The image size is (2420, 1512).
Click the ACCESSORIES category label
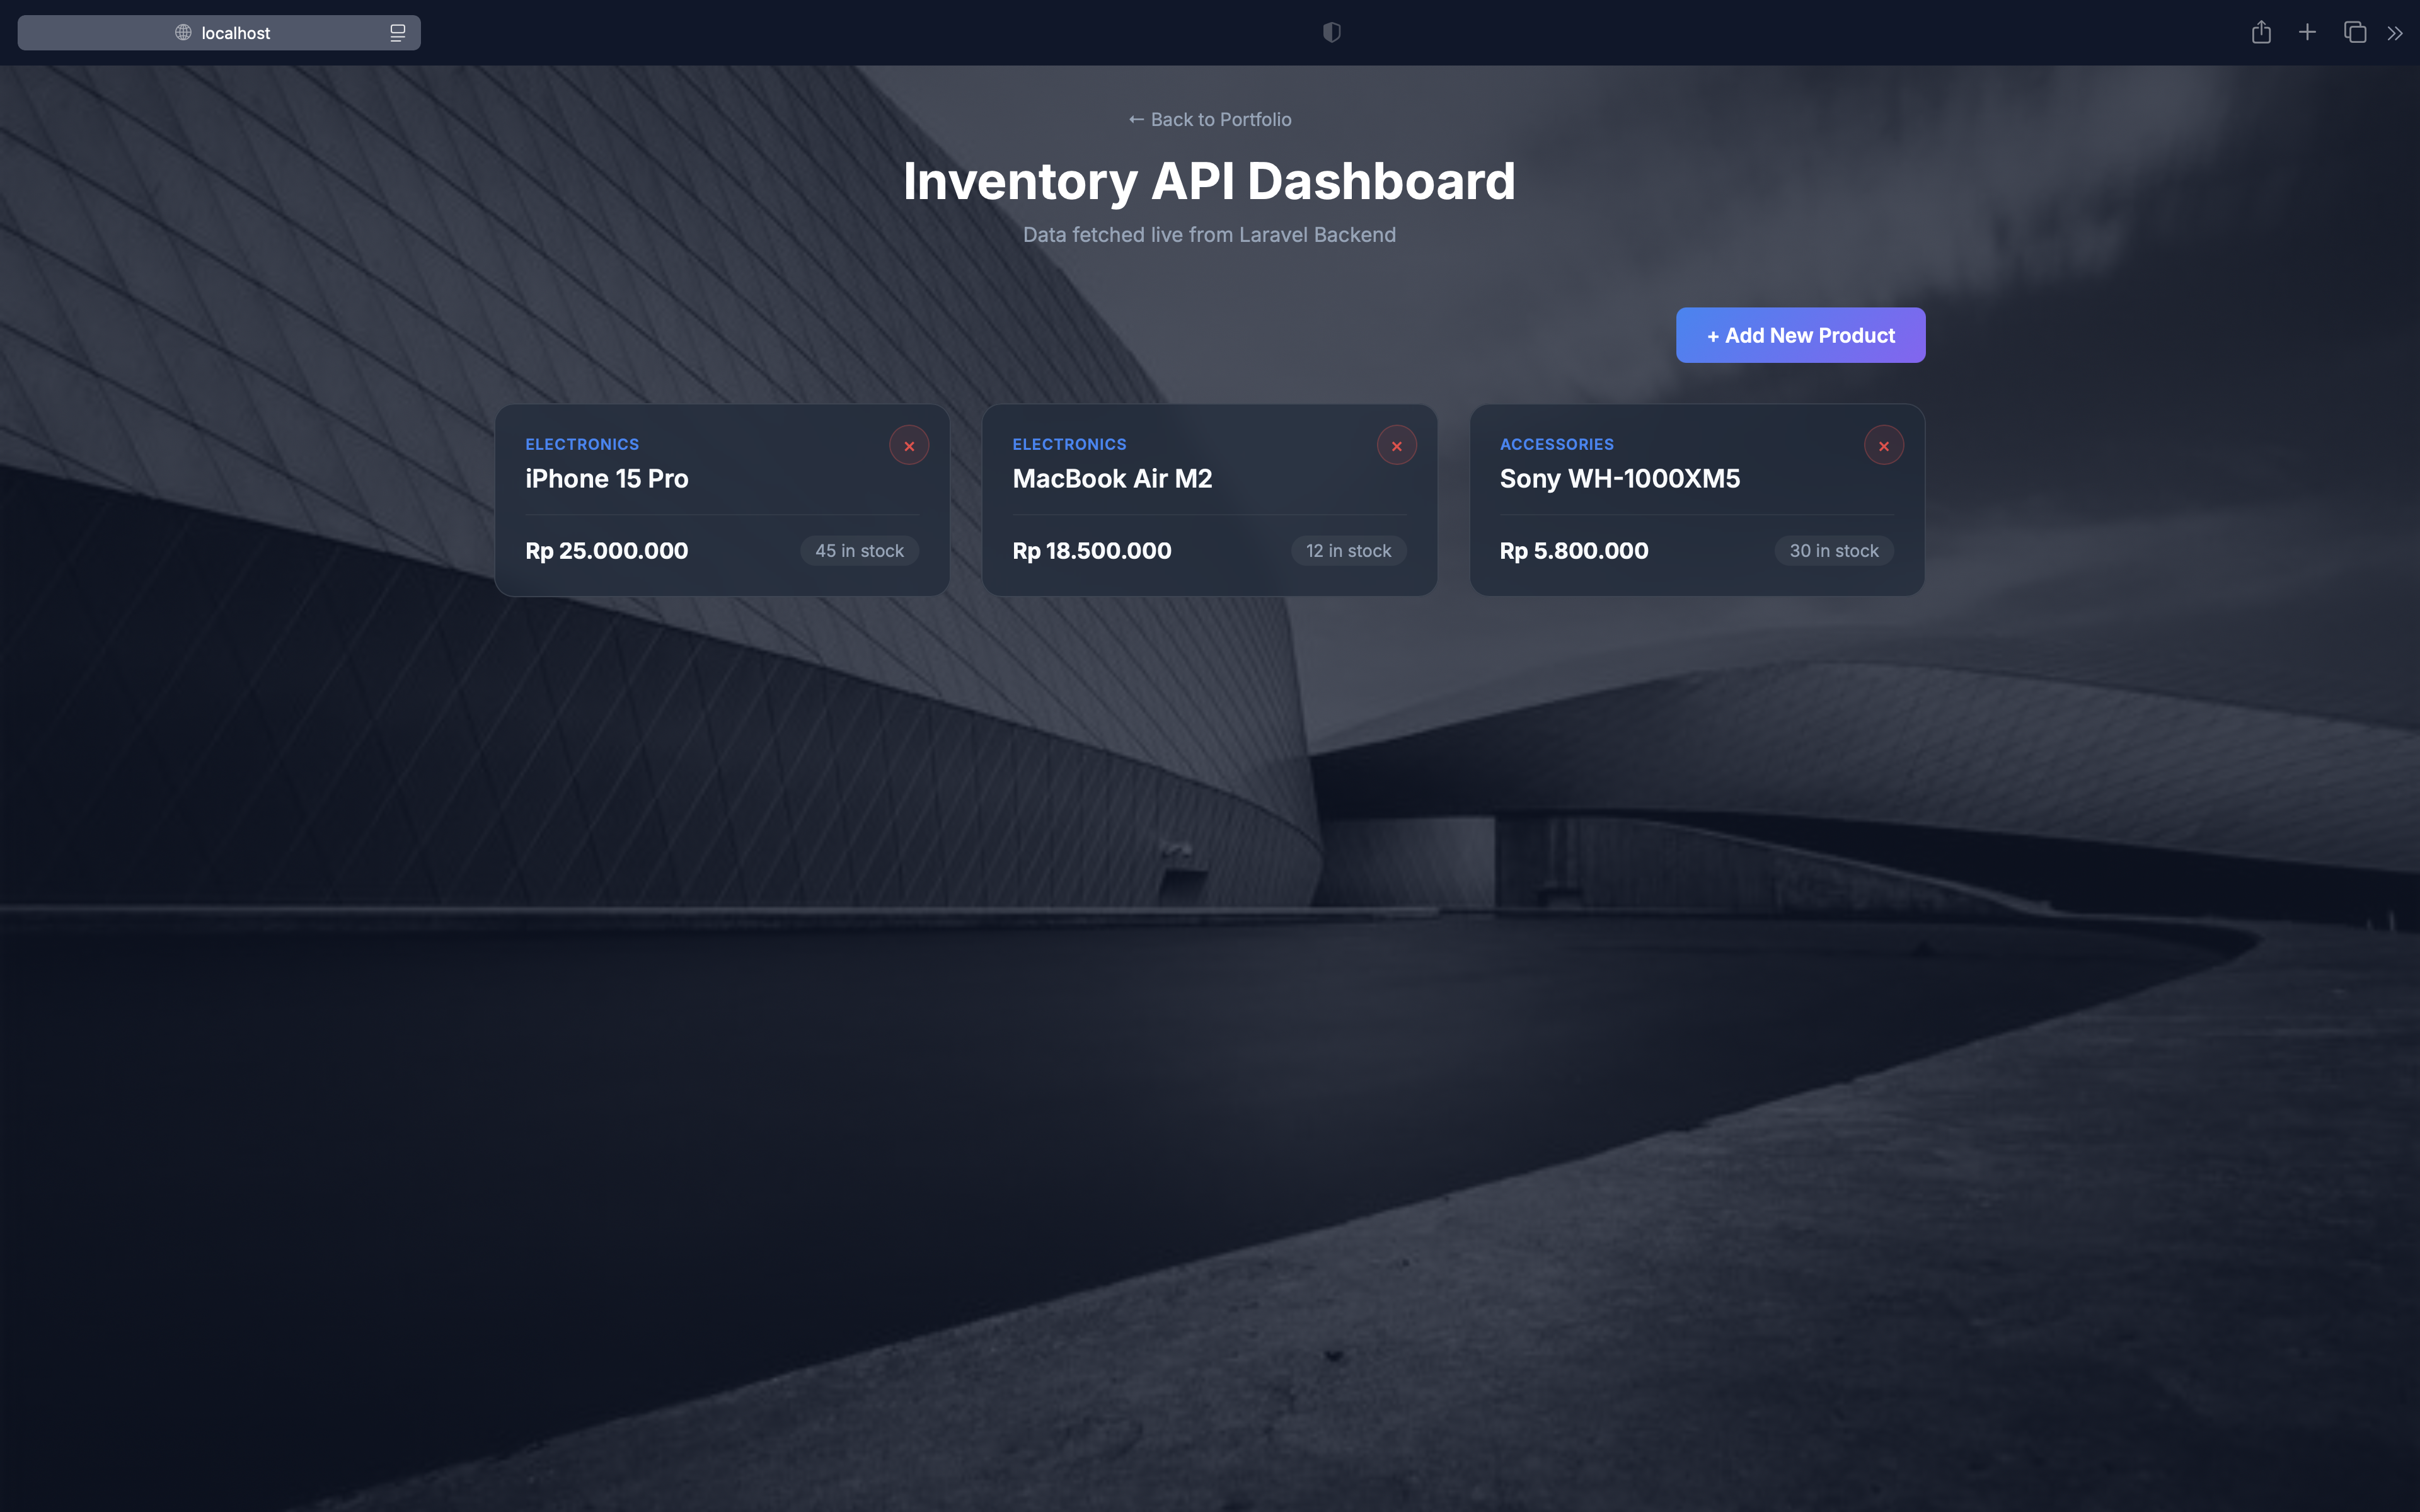1557,444
